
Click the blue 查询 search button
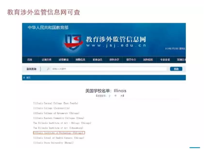(176, 69)
